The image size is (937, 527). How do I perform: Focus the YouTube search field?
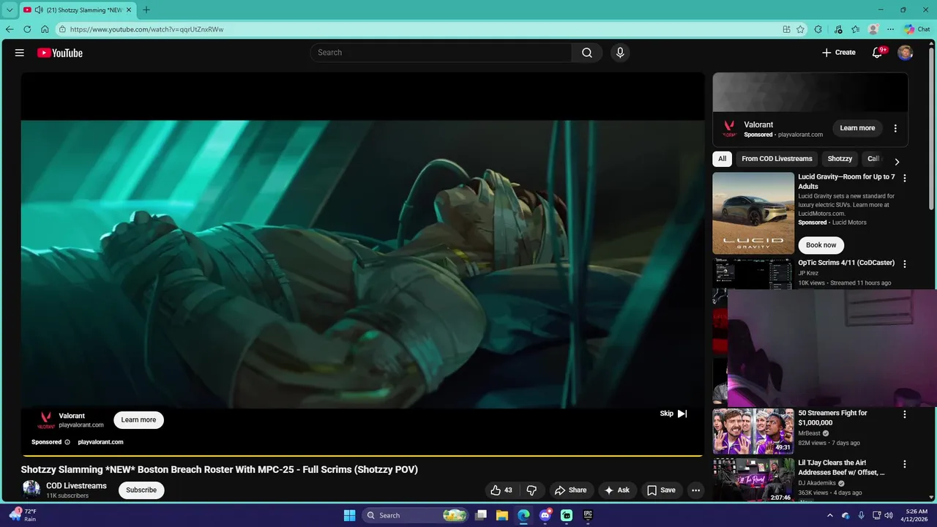441,53
